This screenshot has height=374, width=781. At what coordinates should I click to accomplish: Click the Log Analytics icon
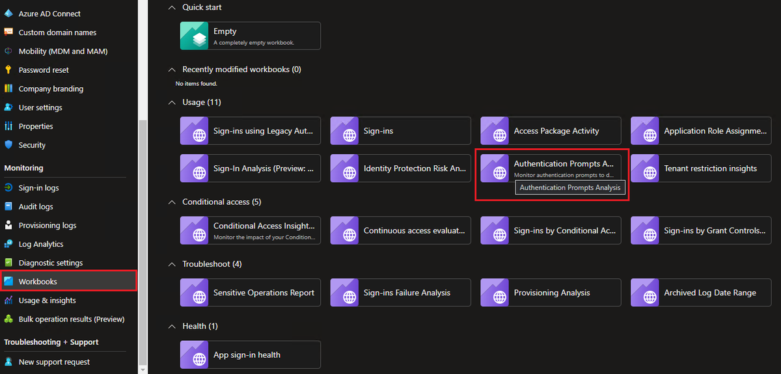pyautogui.click(x=8, y=244)
